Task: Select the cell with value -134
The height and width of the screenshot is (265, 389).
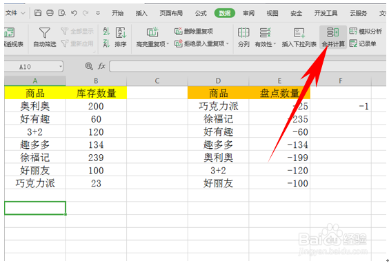Action: [x=279, y=145]
